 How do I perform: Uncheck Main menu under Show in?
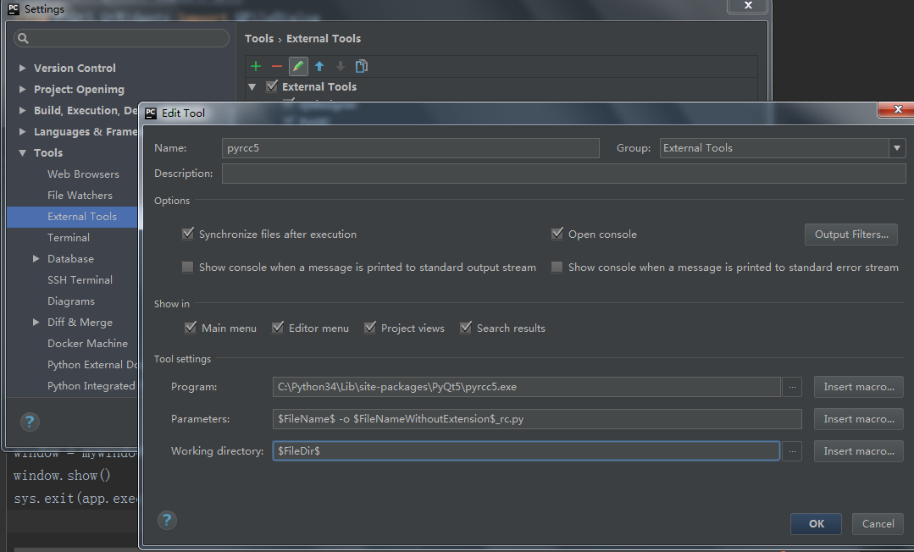coord(191,328)
